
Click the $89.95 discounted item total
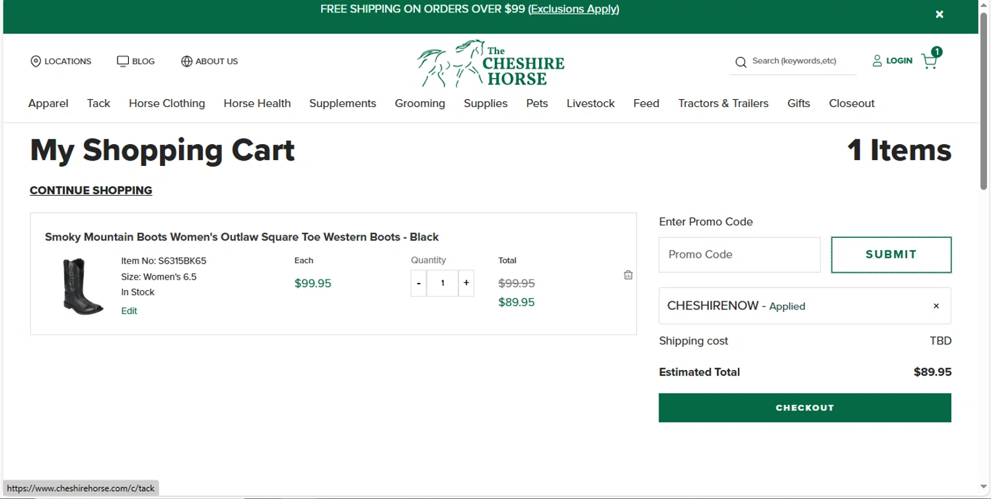click(x=517, y=302)
